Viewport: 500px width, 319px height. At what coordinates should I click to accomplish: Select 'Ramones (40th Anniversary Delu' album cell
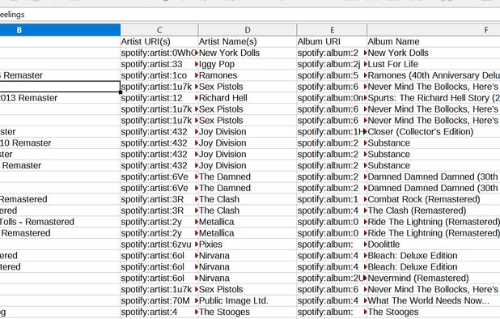(x=434, y=75)
